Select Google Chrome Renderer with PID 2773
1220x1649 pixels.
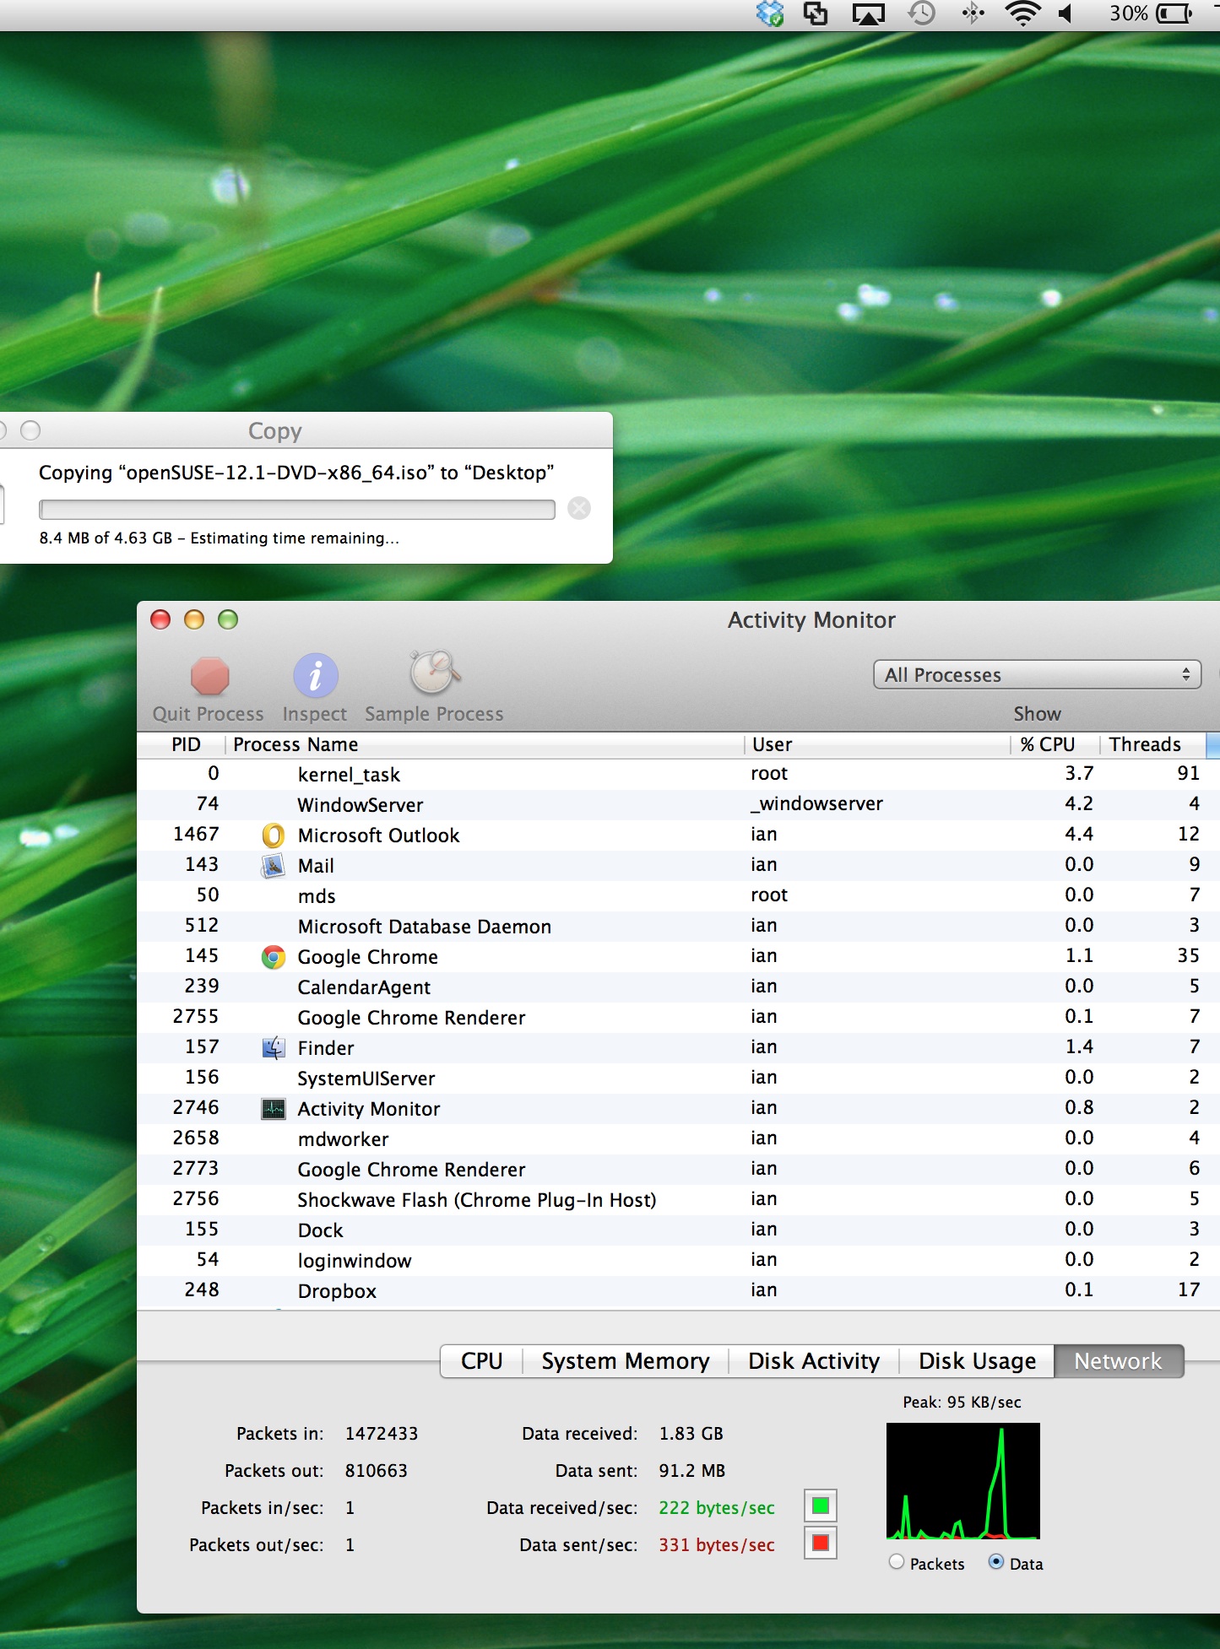pyautogui.click(x=411, y=1170)
